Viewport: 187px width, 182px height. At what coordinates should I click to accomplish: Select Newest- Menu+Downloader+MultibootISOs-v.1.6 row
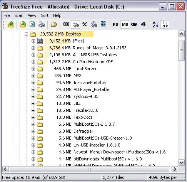click(112, 152)
